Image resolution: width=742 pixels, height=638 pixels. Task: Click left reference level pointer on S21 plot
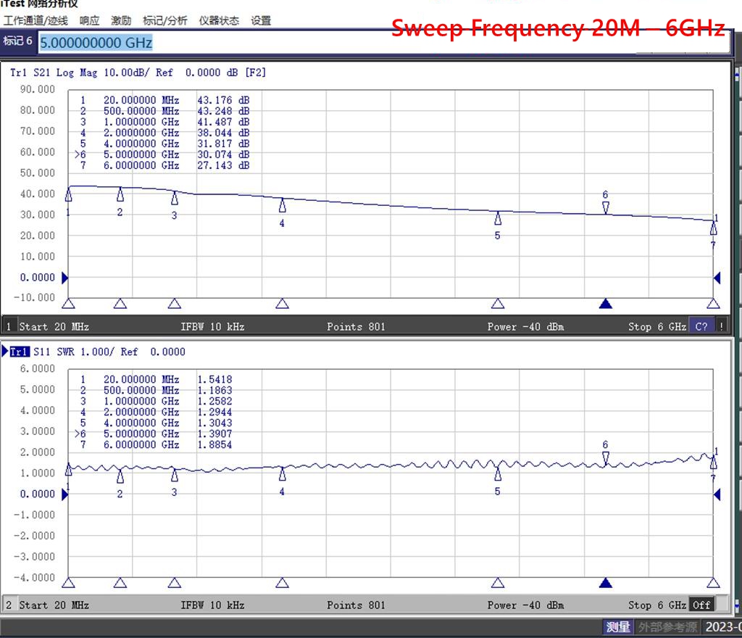(x=65, y=278)
